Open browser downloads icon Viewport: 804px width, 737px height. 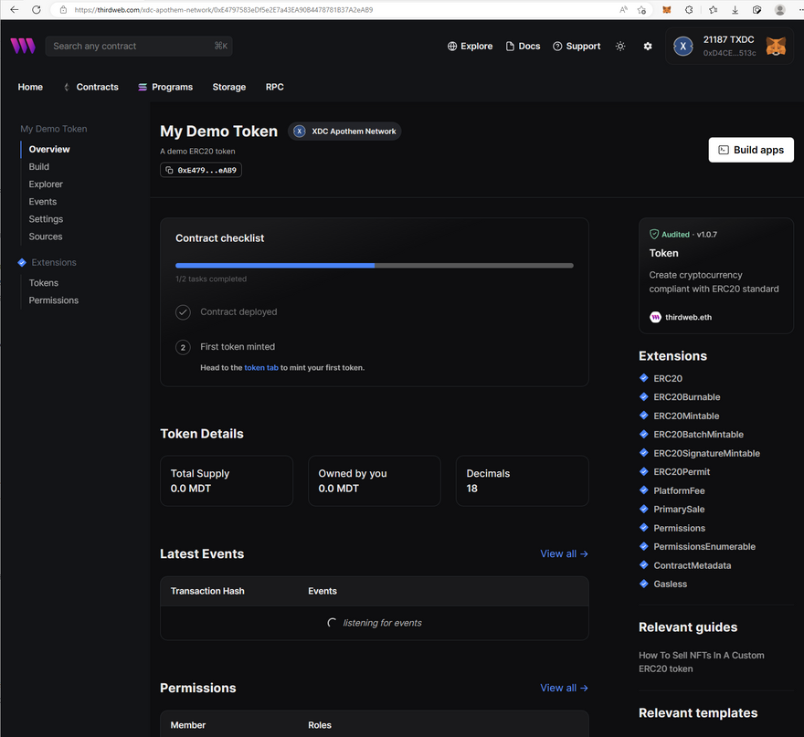[735, 9]
